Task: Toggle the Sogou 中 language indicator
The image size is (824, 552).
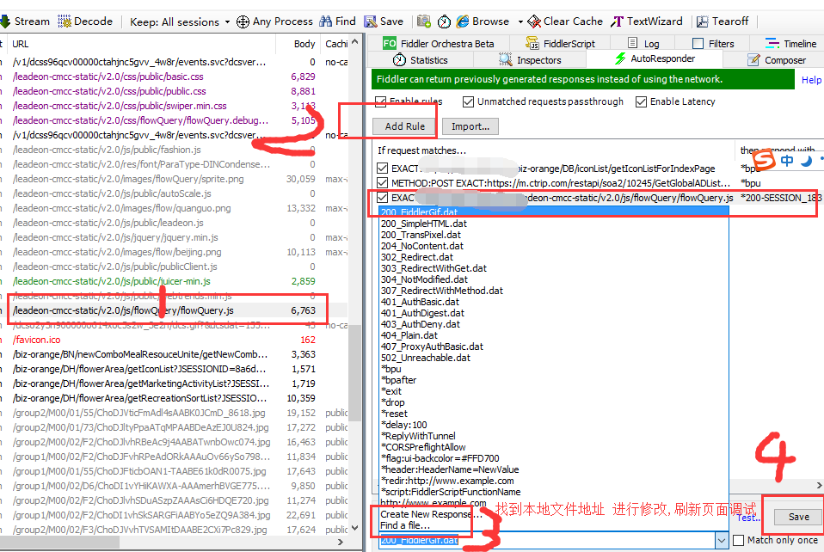Action: tap(787, 160)
